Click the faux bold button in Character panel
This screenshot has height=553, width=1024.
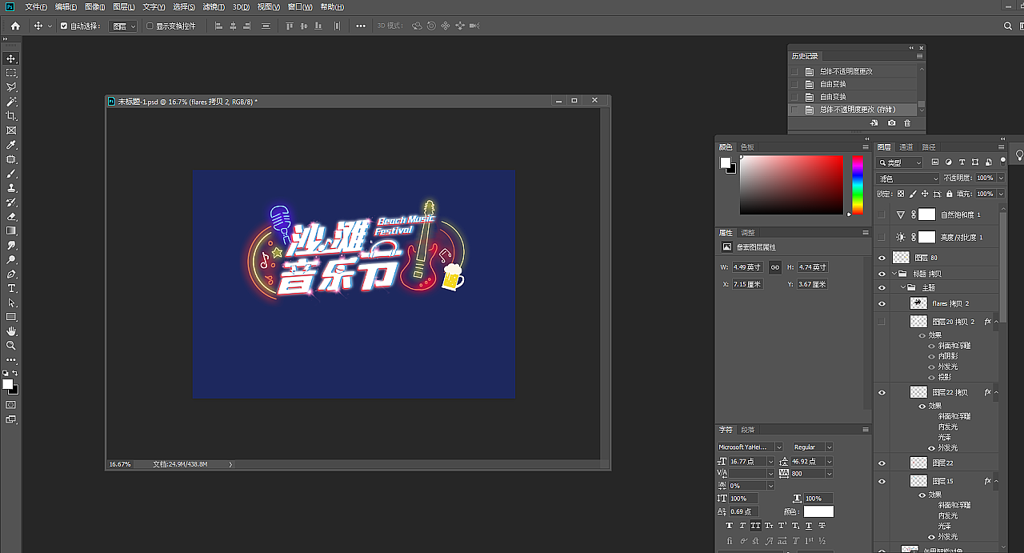pyautogui.click(x=730, y=526)
